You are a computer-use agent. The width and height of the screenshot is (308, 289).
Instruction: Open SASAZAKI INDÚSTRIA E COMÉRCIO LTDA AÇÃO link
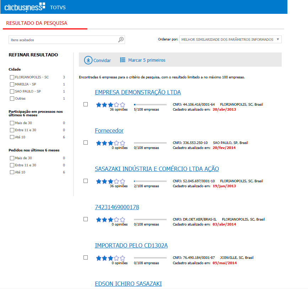157,169
